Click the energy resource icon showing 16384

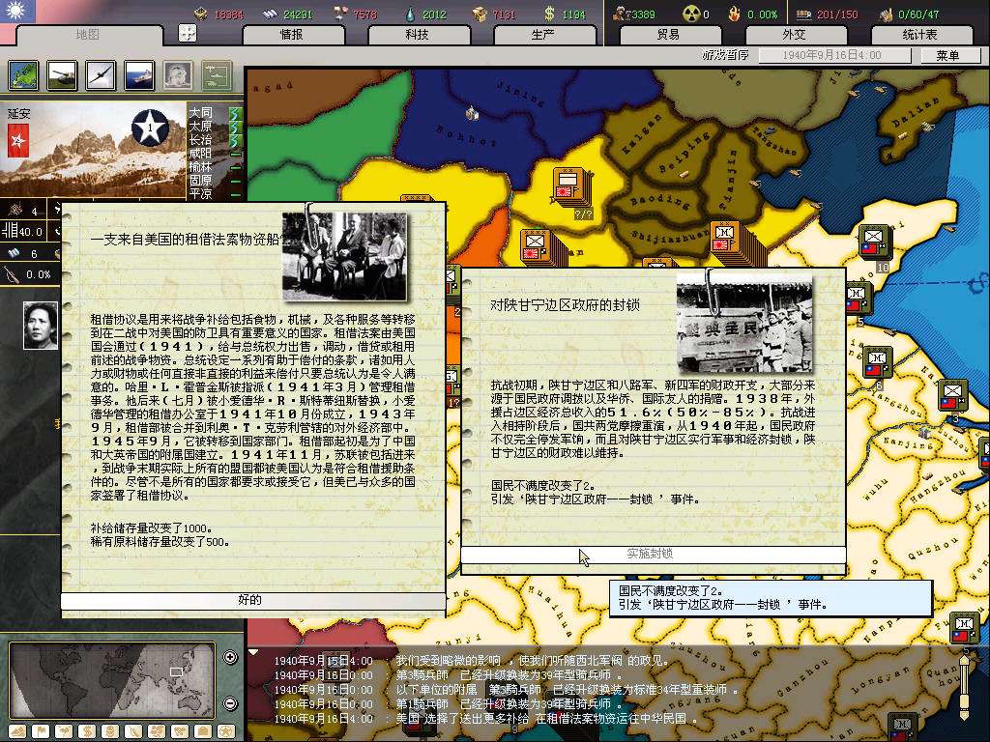coord(201,14)
